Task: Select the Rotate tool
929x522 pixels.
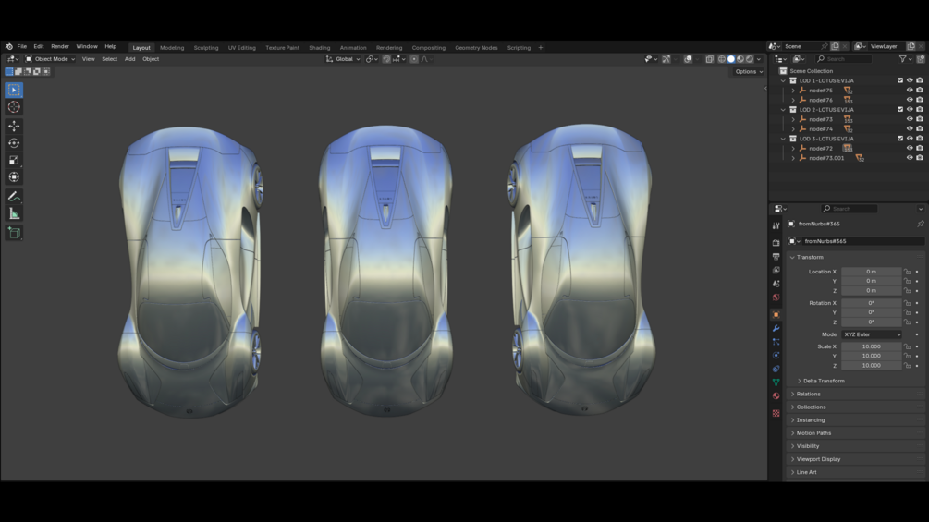Action: 14,143
